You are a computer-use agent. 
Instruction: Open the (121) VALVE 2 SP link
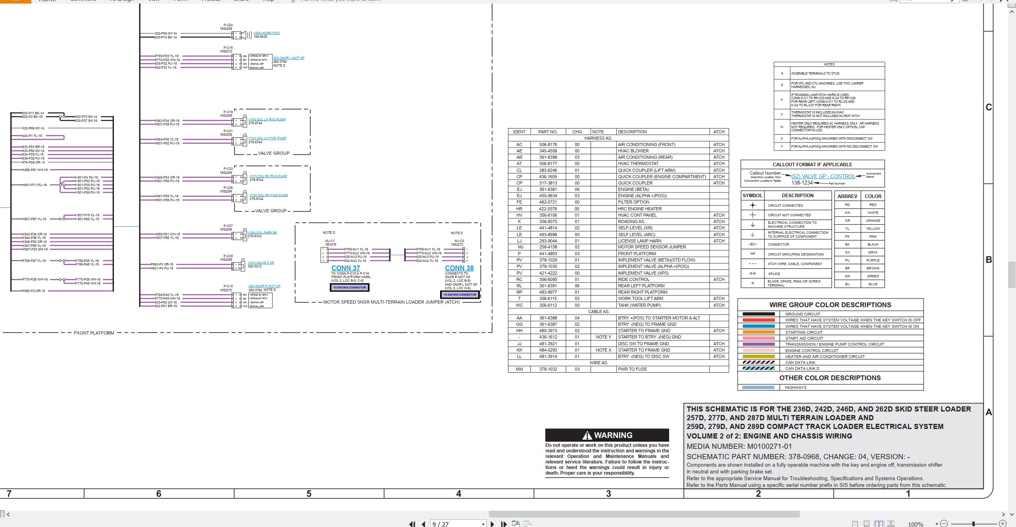point(261,263)
